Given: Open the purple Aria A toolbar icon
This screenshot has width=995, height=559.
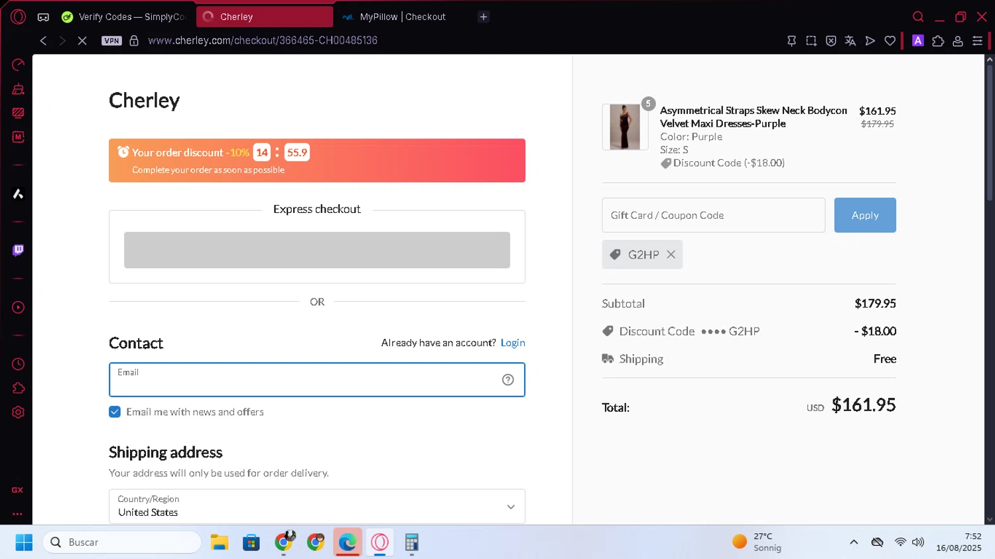Looking at the screenshot, I should pos(918,40).
